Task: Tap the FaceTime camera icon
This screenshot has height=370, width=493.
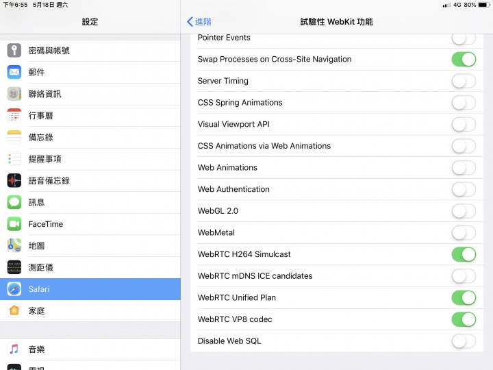Action: 14,224
